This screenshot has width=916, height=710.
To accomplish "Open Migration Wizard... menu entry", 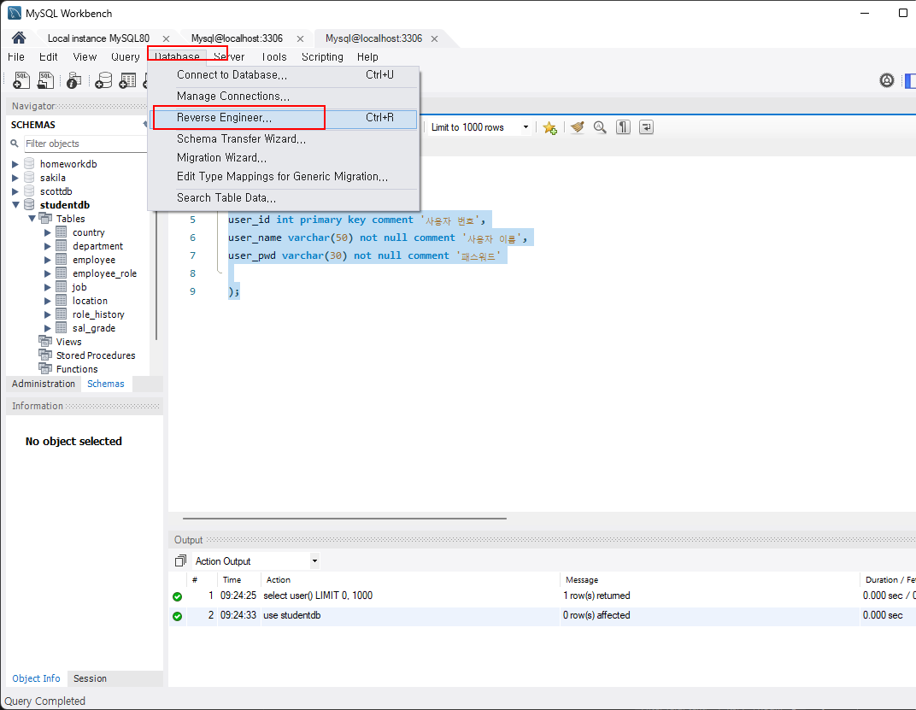I will click(284, 158).
